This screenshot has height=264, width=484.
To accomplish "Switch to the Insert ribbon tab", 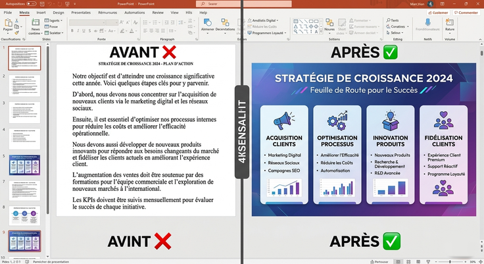I will pyautogui.click(x=41, y=13).
